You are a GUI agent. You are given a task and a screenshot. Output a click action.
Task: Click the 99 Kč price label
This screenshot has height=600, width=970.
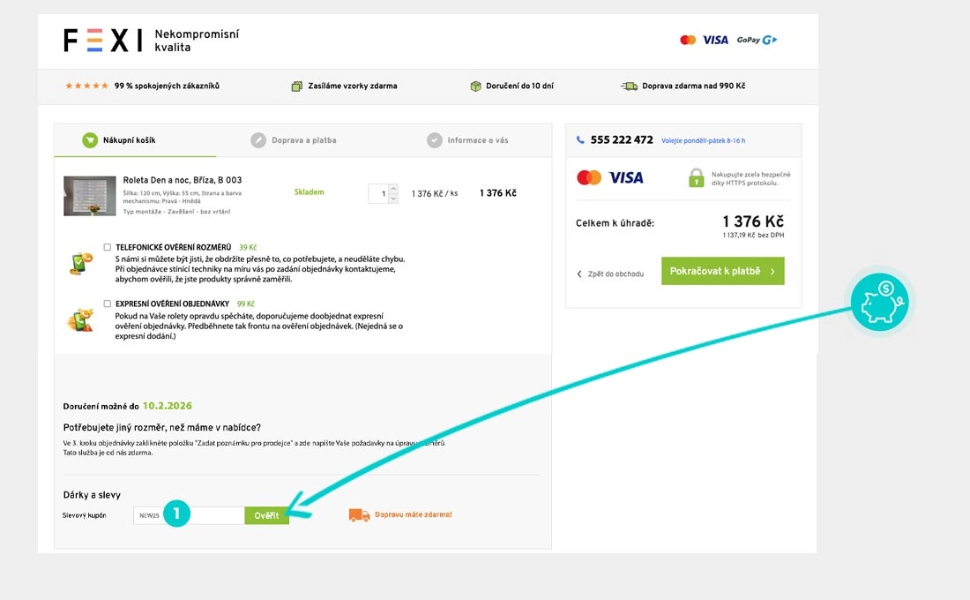pyautogui.click(x=246, y=304)
